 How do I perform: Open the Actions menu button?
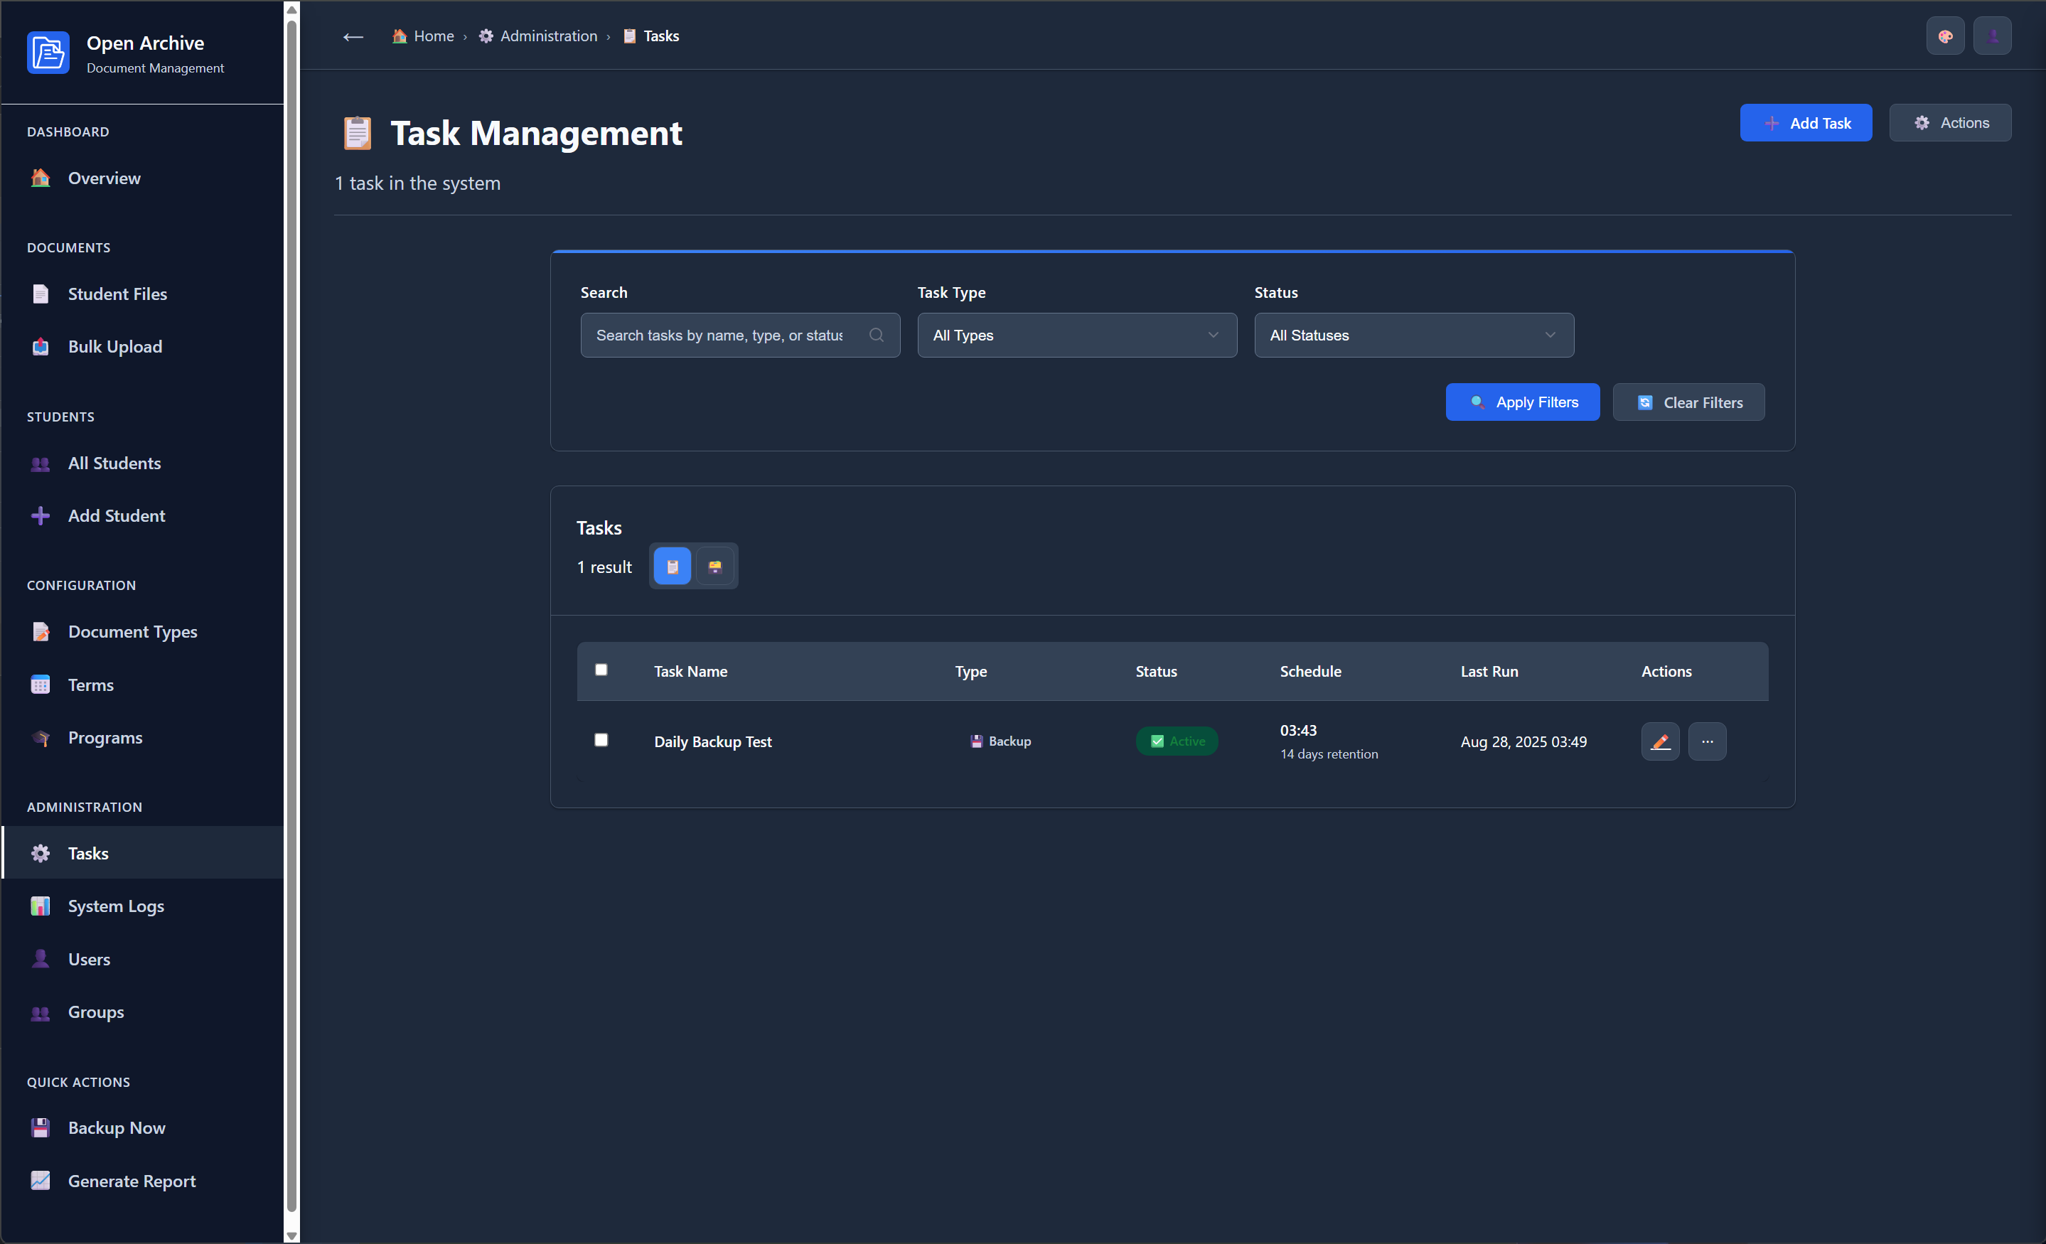pos(1950,123)
